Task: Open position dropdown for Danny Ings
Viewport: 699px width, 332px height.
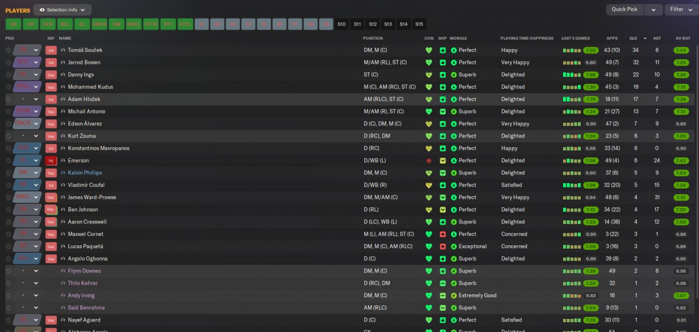Action: tap(27, 75)
